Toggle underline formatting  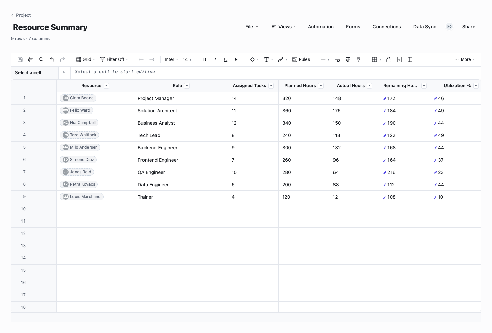pyautogui.click(x=226, y=59)
